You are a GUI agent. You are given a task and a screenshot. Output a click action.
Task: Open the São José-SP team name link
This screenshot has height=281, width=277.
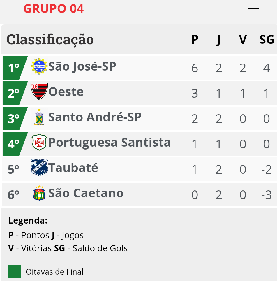tap(82, 66)
